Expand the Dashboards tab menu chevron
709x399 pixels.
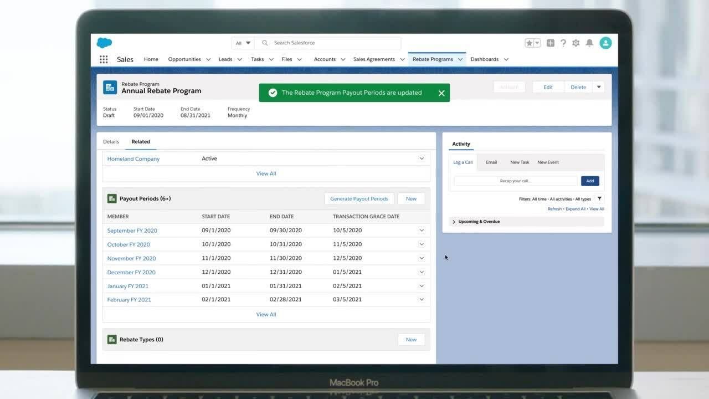506,59
